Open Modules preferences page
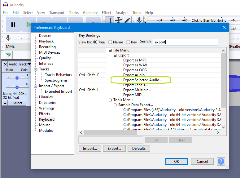240x178 pixels. pos(46,131)
